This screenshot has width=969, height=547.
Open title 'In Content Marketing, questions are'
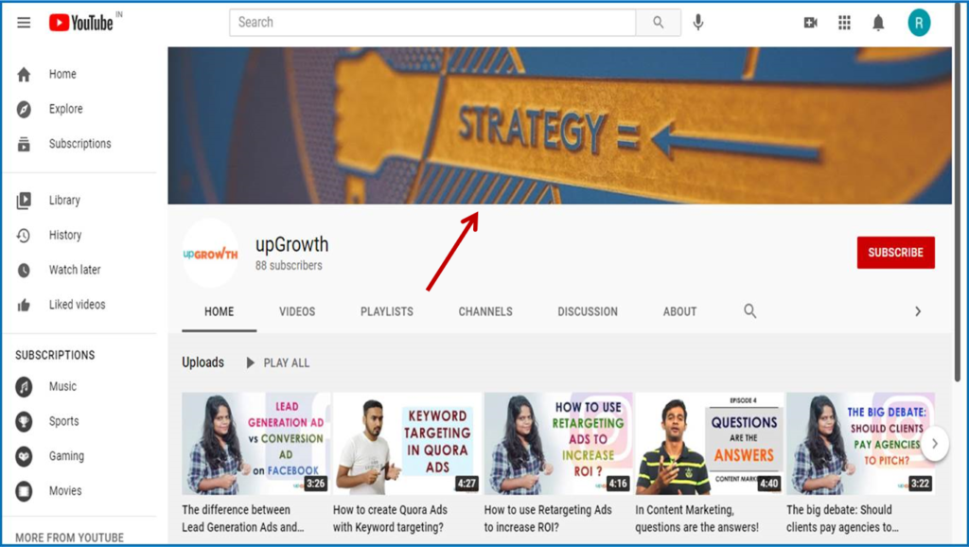point(697,519)
